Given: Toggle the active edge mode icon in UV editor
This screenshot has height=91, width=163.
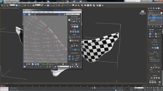Looking at the screenshot, I should (27, 64).
